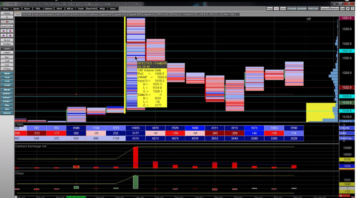
Task: Click the Save button
Action: (283, 8)
